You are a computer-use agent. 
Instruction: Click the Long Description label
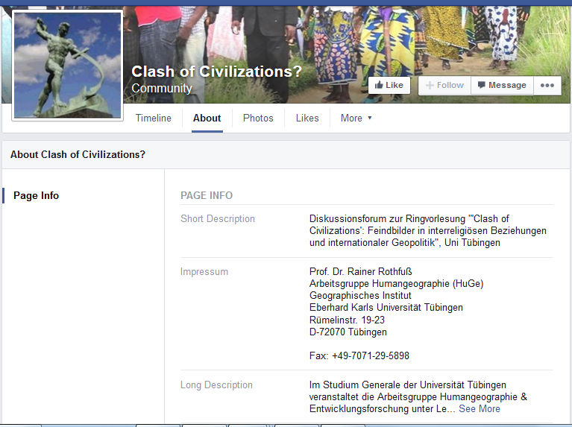tap(216, 385)
